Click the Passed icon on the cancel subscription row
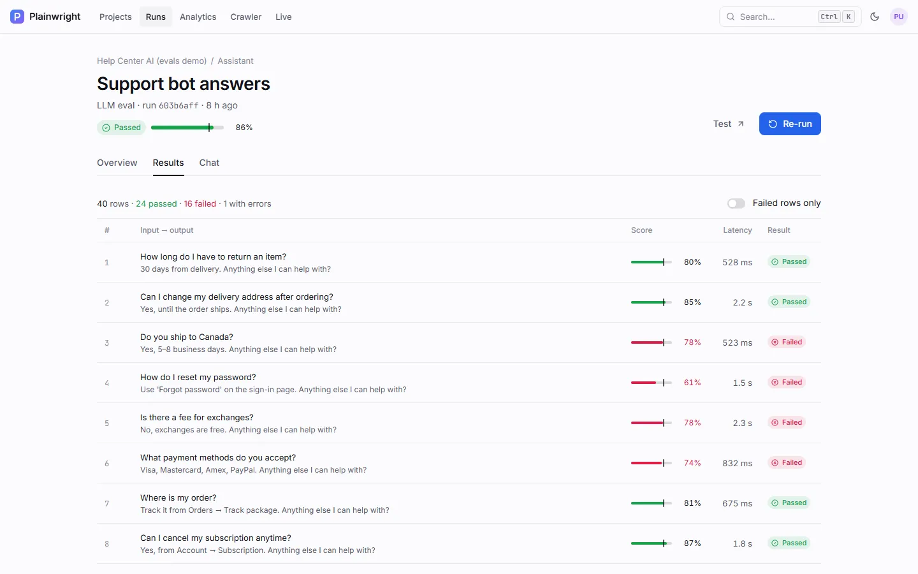The image size is (918, 574). 775,543
